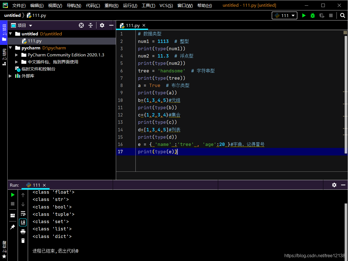The image size is (348, 261).
Task: Start debugging with the green bug icon
Action: tap(313, 16)
